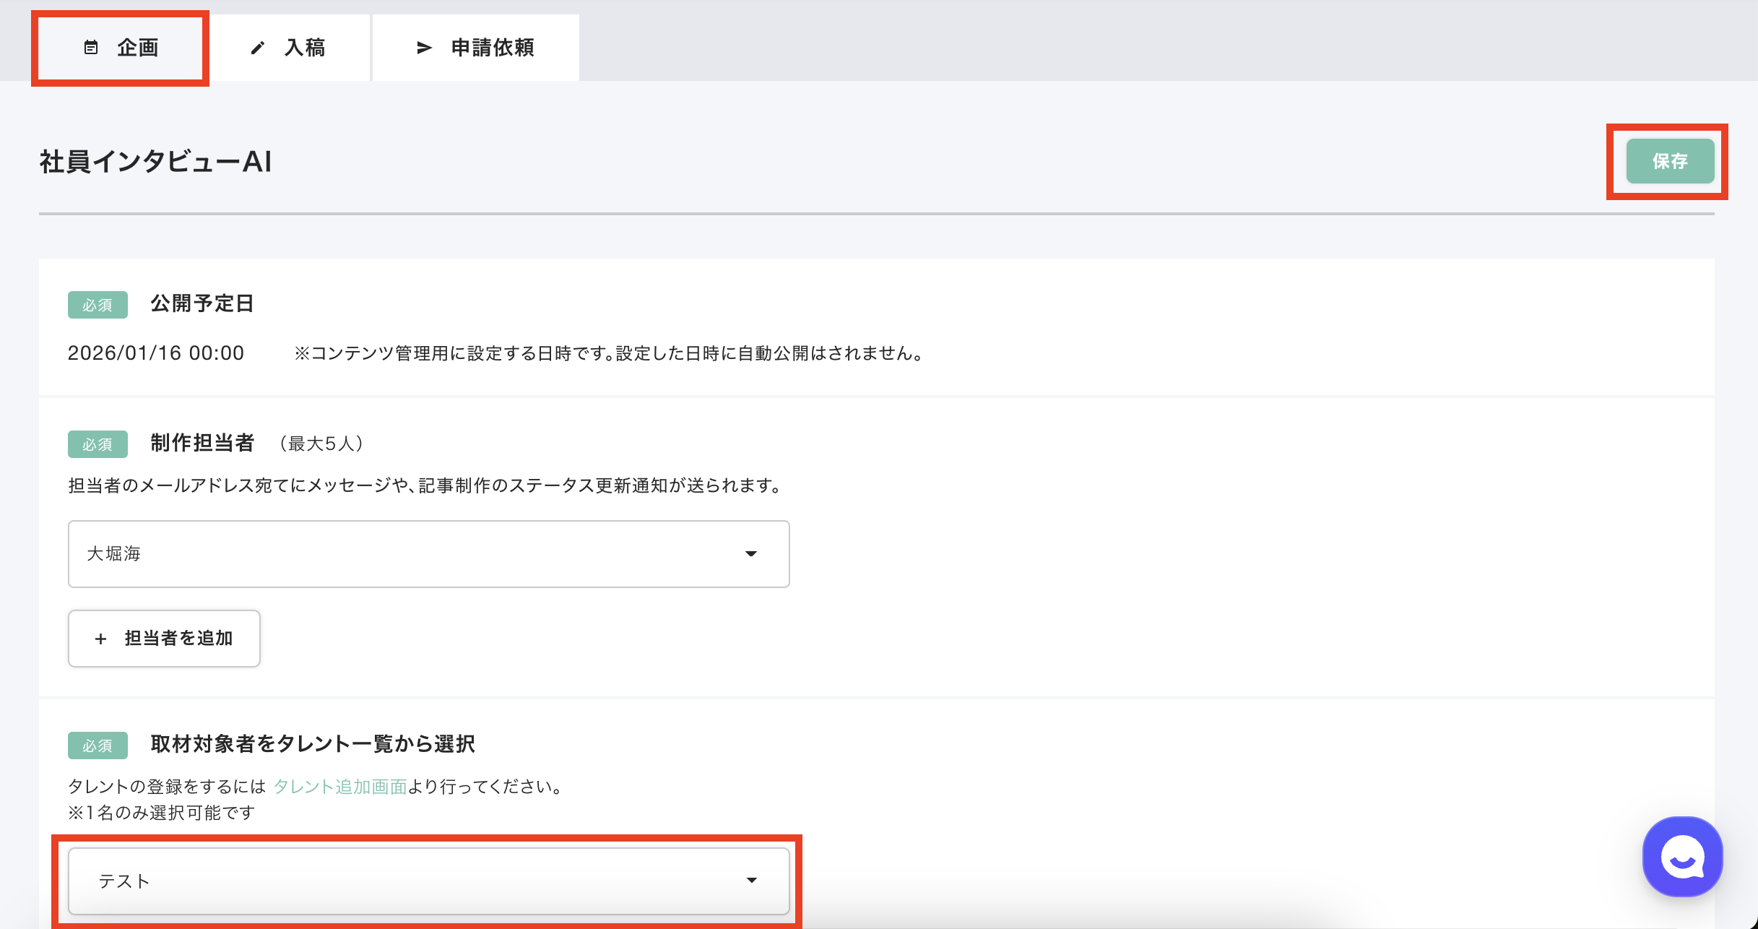1758x929 pixels.
Task: Open the 申請依頼 tab
Action: pyautogui.click(x=475, y=48)
